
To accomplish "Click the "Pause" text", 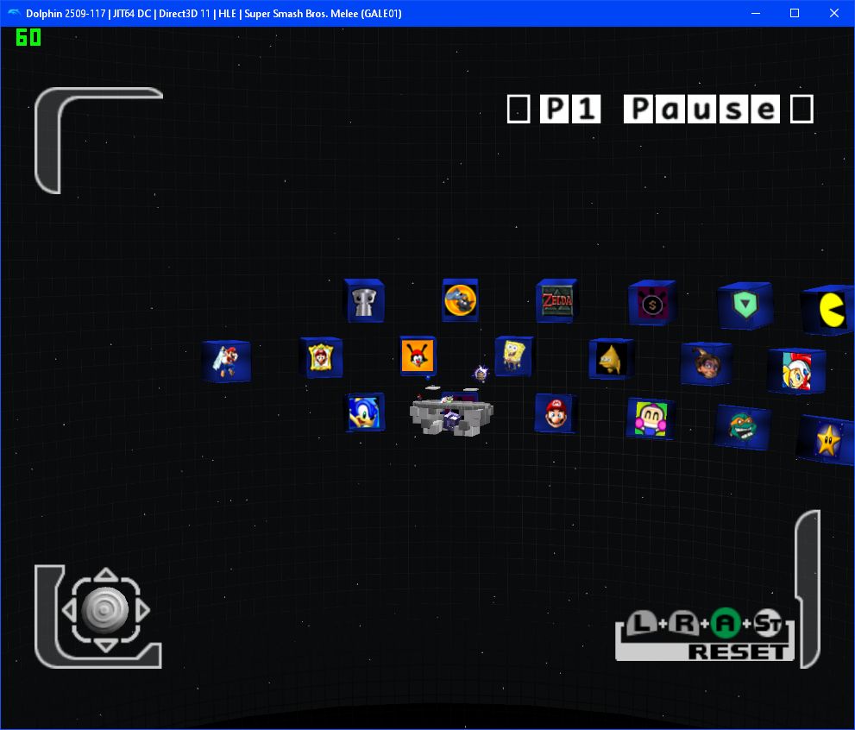I will coord(701,109).
